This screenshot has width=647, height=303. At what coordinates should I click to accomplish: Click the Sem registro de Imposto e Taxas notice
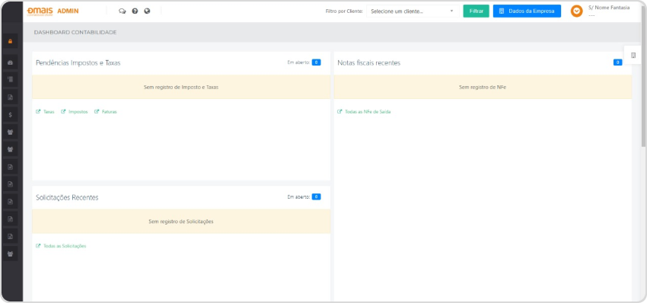click(181, 88)
